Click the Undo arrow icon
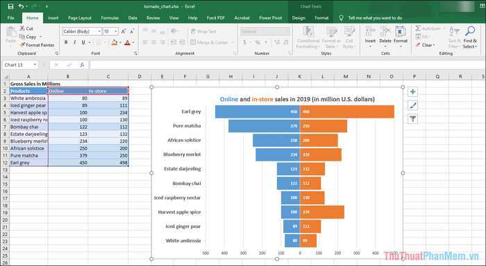The image size is (486, 266). tap(21, 6)
